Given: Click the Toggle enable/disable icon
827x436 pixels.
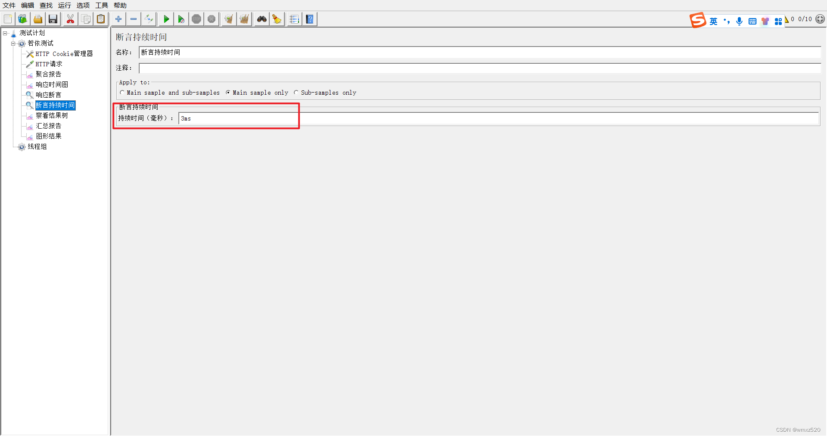Looking at the screenshot, I should point(149,19).
